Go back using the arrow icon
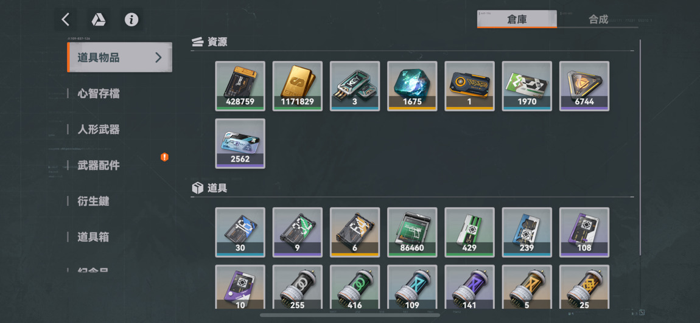The width and height of the screenshot is (700, 323). point(66,19)
